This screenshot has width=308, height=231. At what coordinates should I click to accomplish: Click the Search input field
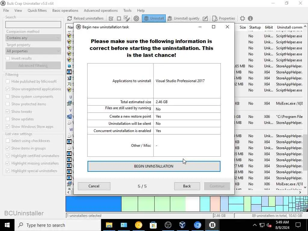(33, 25)
